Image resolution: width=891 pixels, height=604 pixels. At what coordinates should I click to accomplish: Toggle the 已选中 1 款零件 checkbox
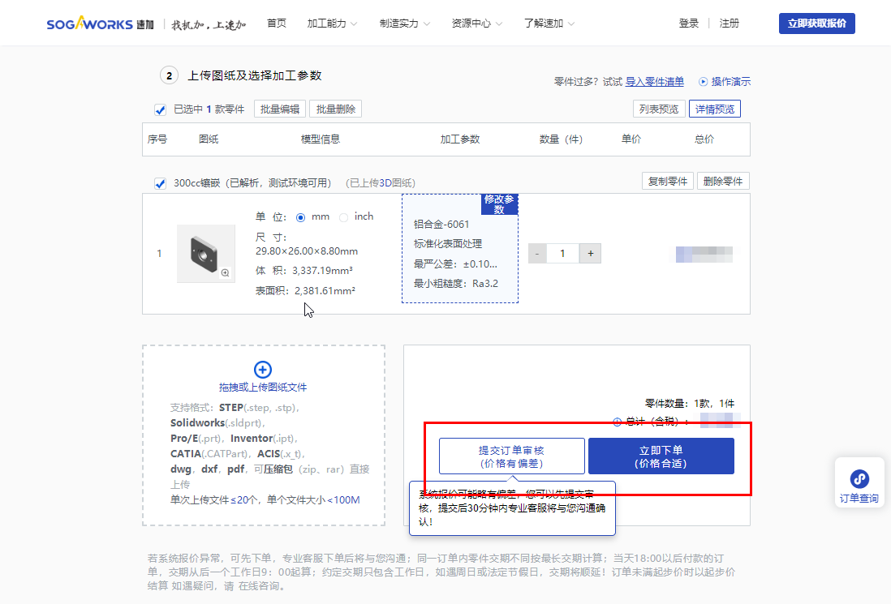[161, 109]
